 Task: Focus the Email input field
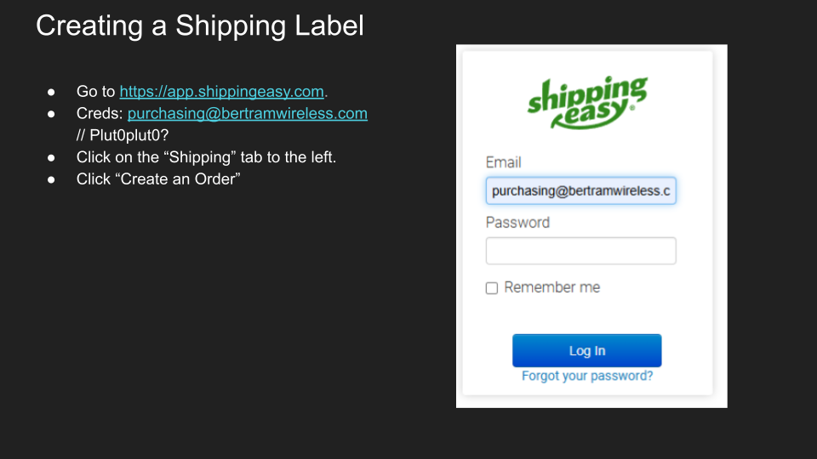tap(581, 191)
